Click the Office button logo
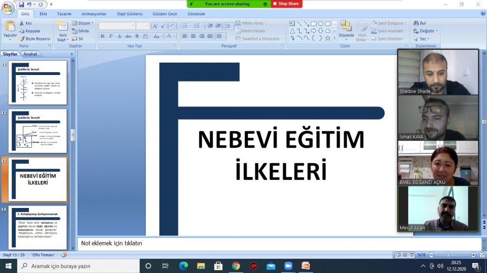Image resolution: width=487 pixels, height=273 pixels. (x=8, y=8)
